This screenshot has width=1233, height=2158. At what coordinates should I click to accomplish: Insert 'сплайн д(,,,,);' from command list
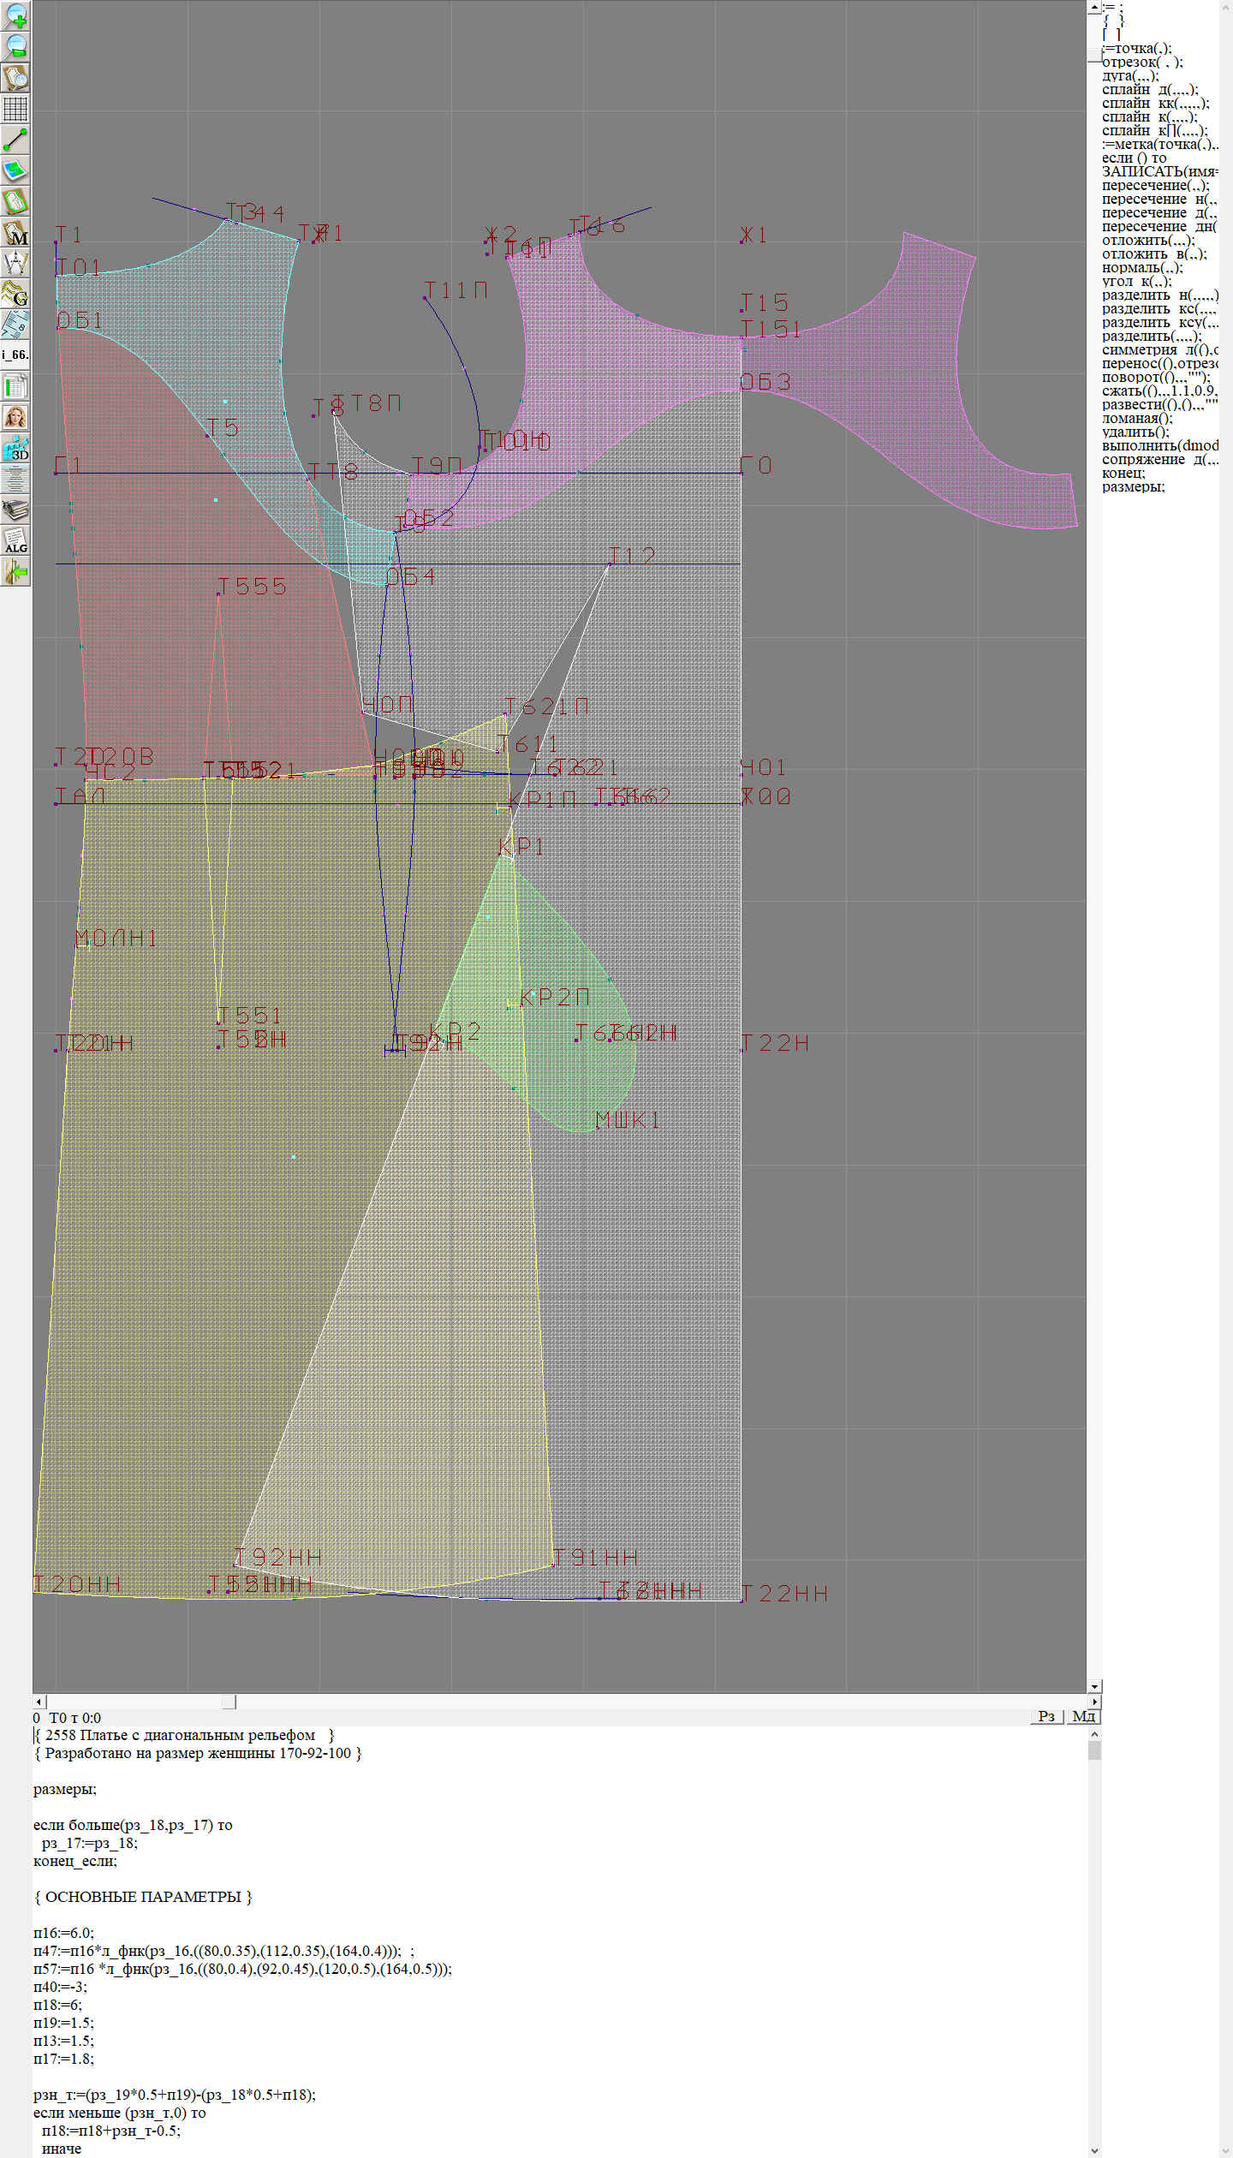[1149, 90]
